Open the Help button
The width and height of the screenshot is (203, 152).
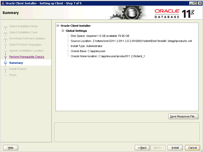click(x=11, y=148)
